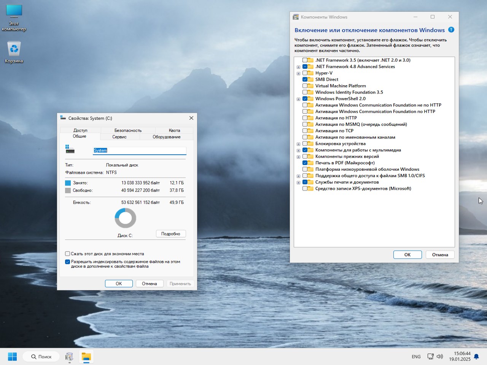Select the Virtual Machine Platform folder icon
487x365 pixels.
pyautogui.click(x=311, y=86)
